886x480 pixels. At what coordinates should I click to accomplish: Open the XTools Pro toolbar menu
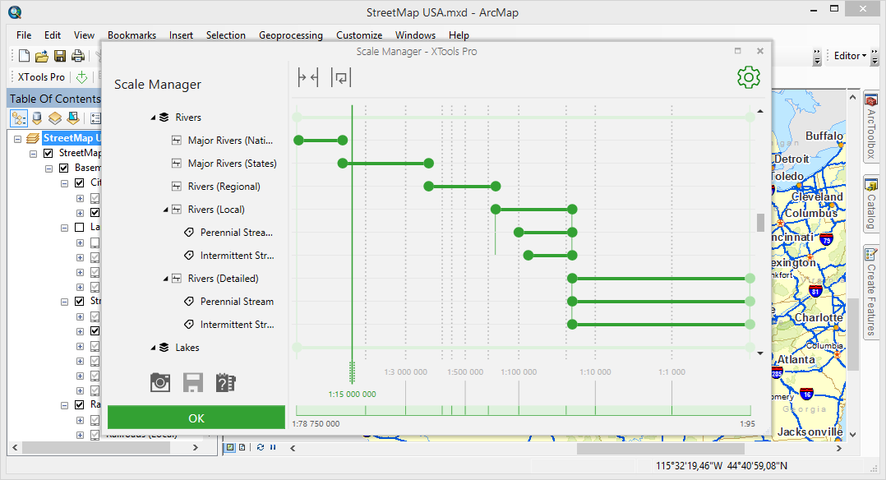pos(41,77)
